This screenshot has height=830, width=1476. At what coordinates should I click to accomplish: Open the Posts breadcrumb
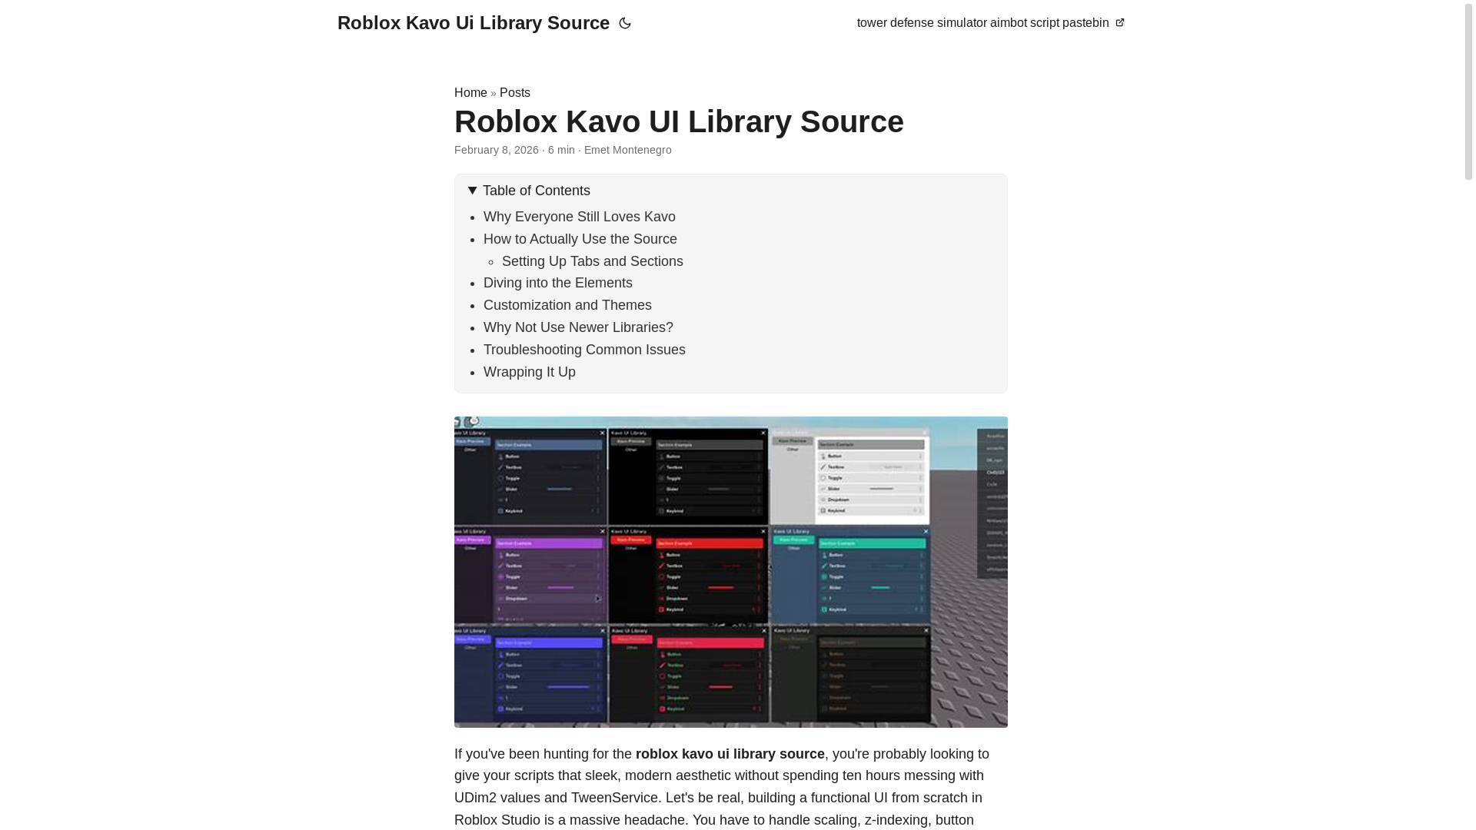[x=514, y=93]
